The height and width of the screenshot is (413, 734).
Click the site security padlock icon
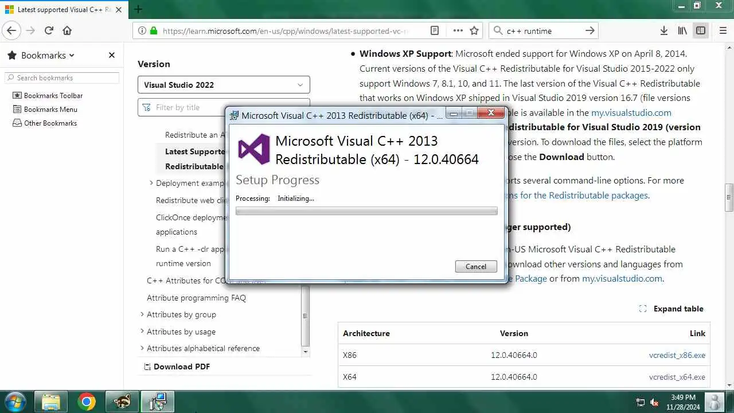(x=153, y=31)
